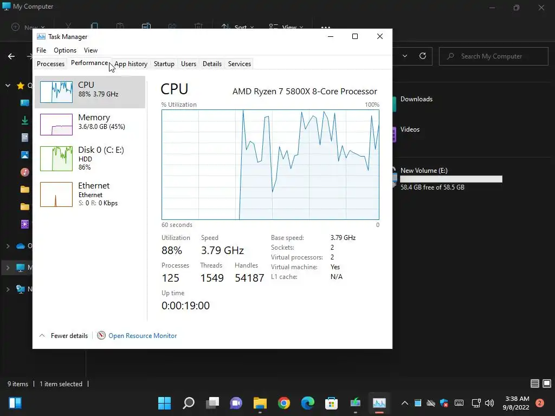Image resolution: width=555 pixels, height=416 pixels.
Task: Select the Pictures icon in Explorer sidebar
Action: pos(25,155)
